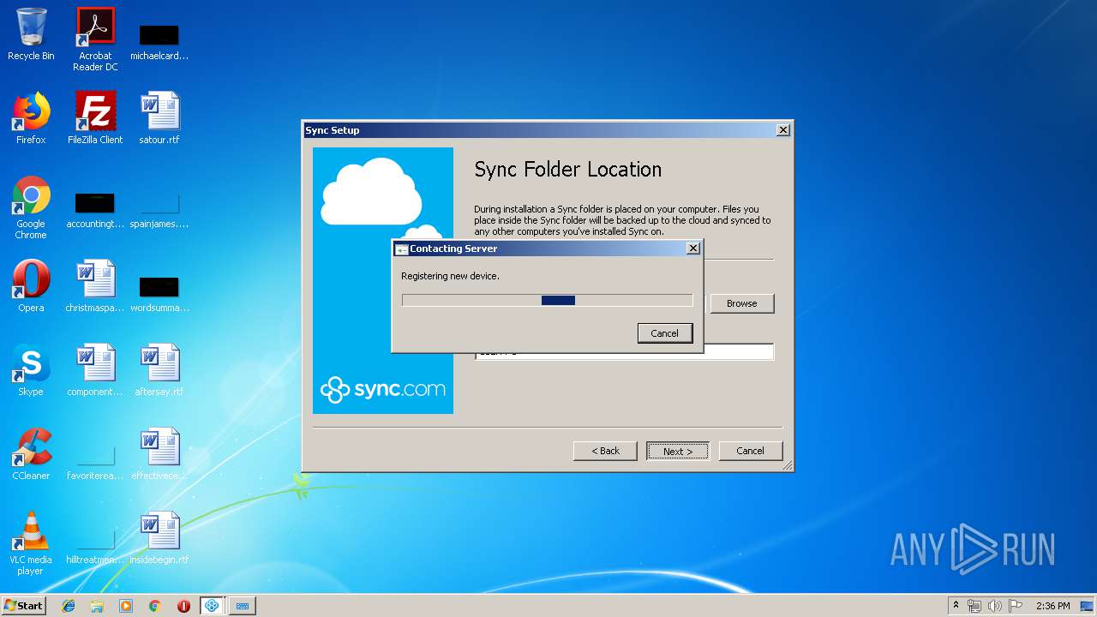The height and width of the screenshot is (617, 1097).
Task: Select hilltreatmen desktop file
Action: (95, 547)
